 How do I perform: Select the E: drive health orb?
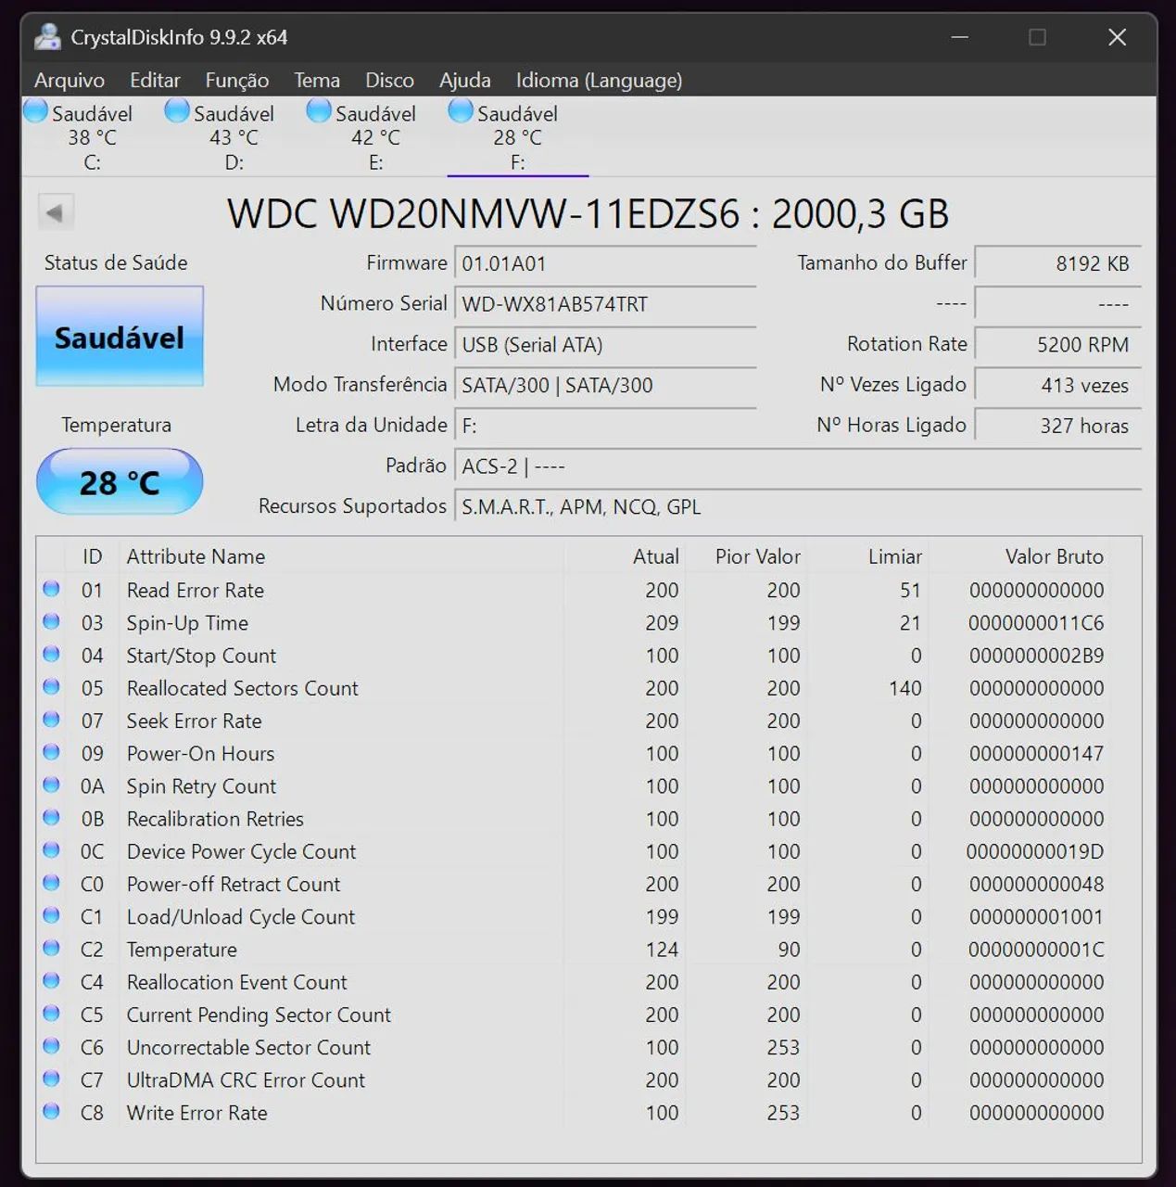(x=320, y=111)
